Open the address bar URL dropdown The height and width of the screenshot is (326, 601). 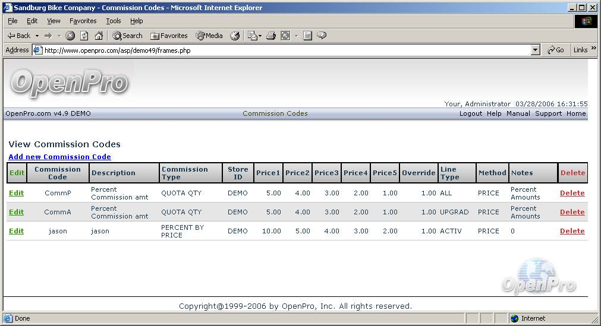coord(536,50)
